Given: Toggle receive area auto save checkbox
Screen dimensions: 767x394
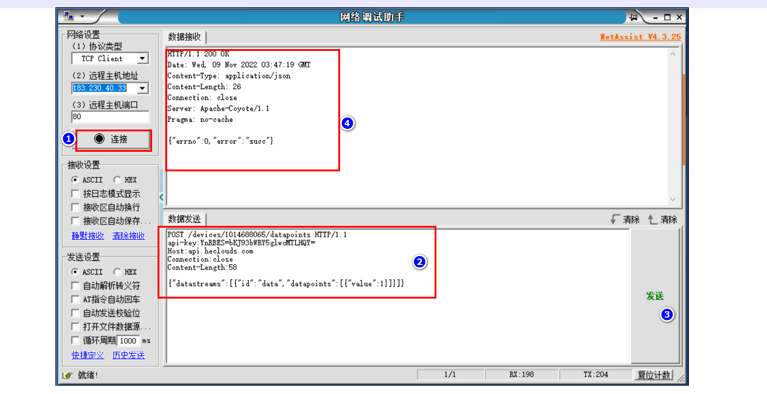Looking at the screenshot, I should (x=75, y=221).
